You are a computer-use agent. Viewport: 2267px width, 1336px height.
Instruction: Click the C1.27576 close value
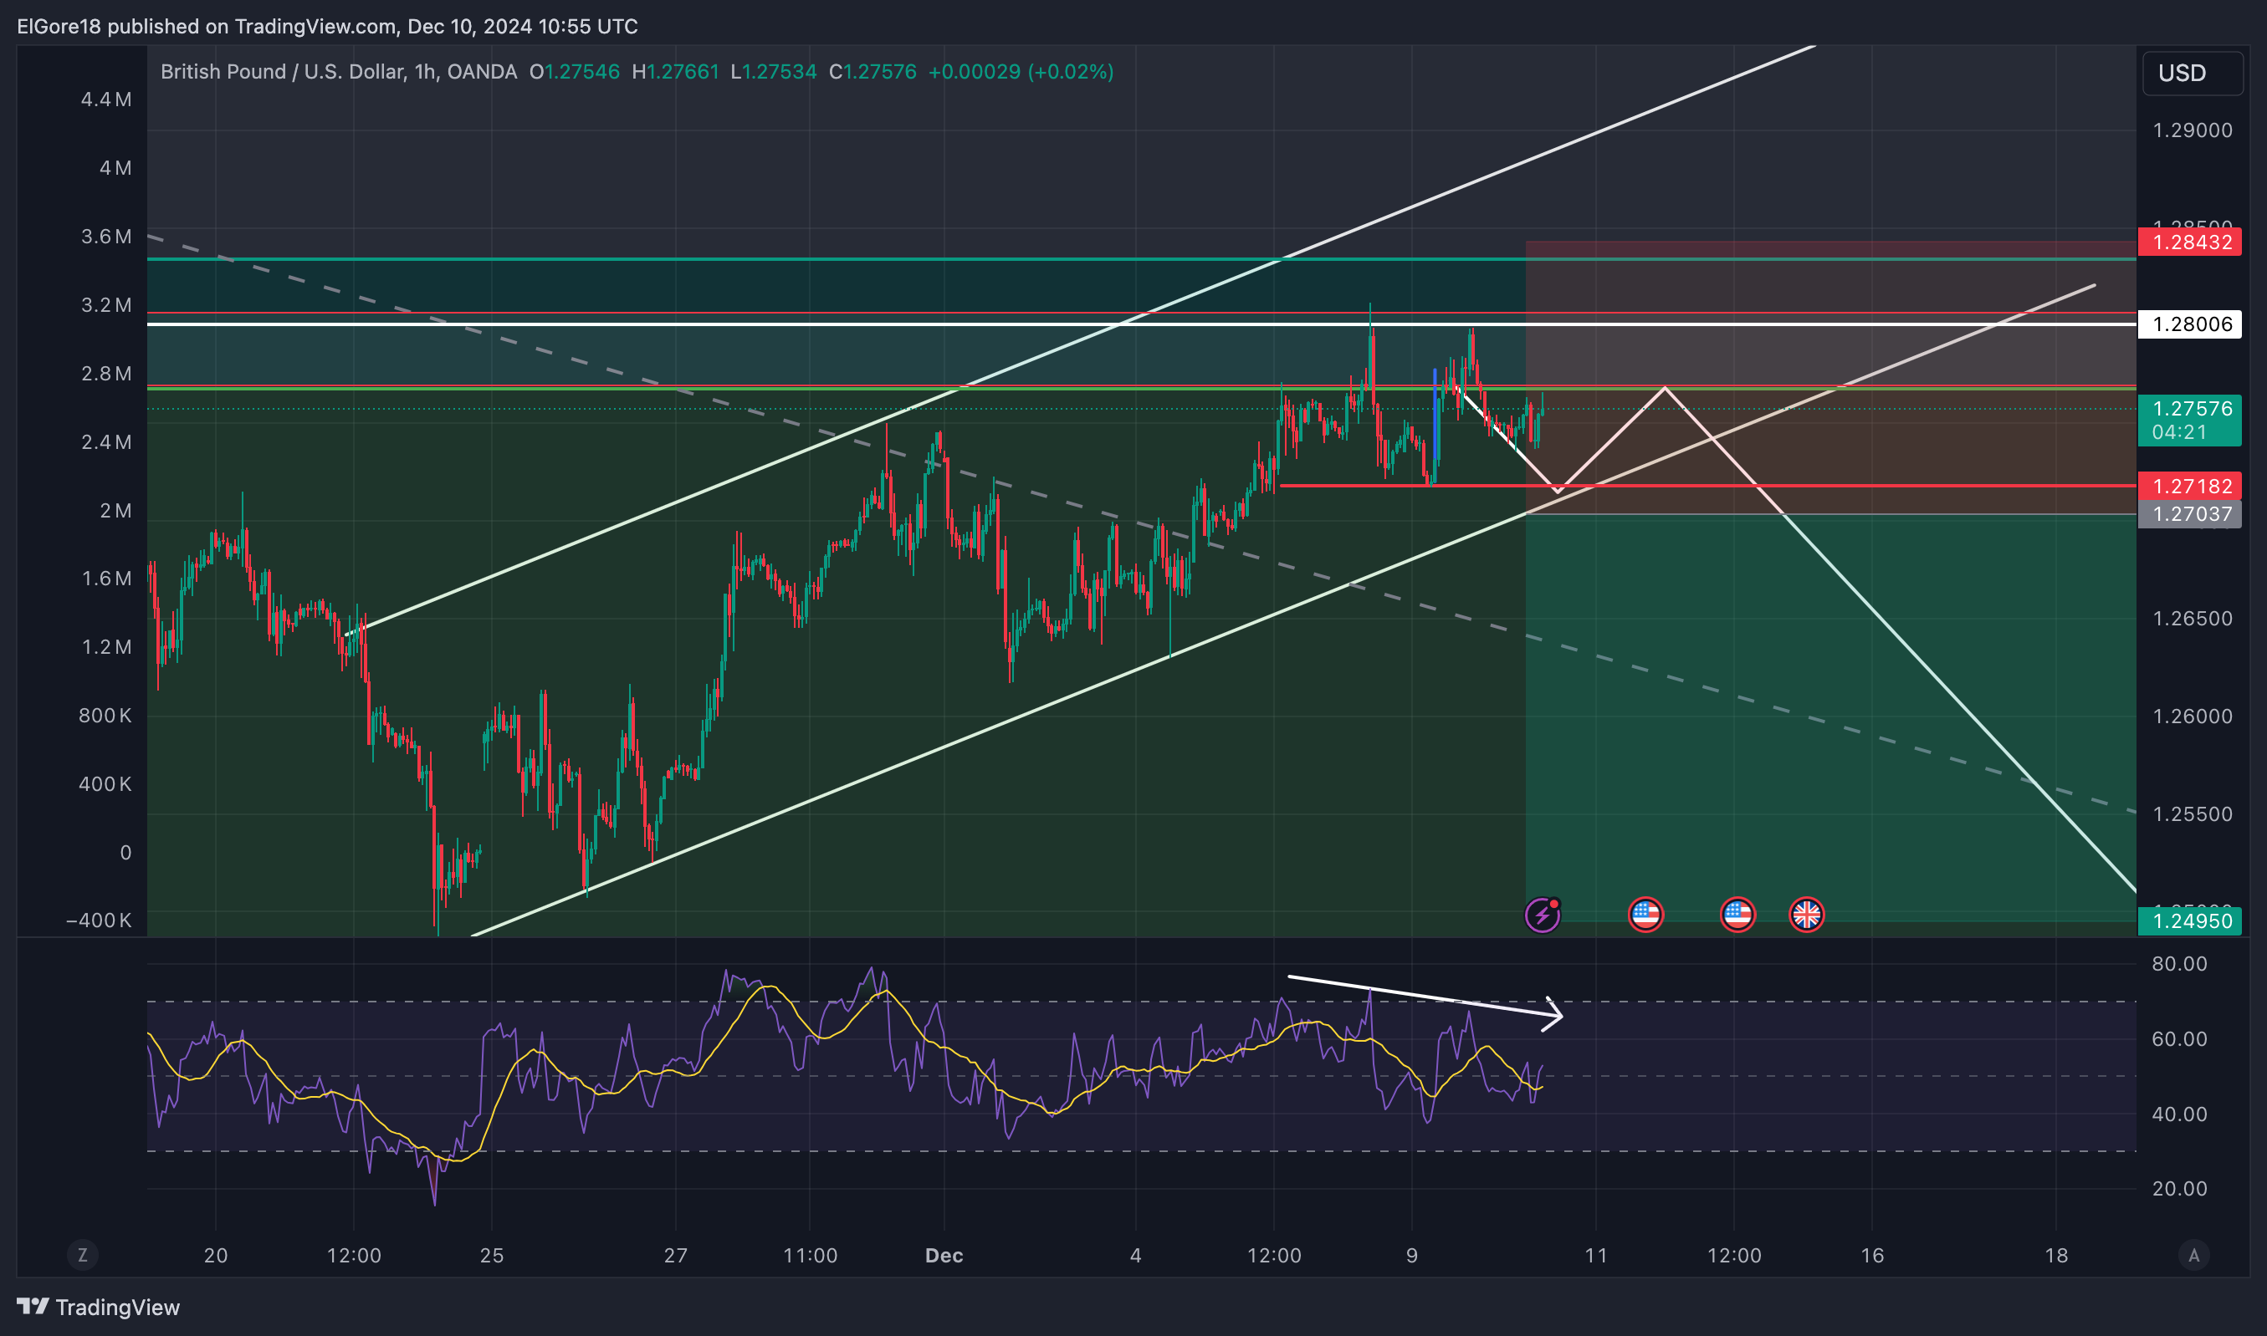[x=873, y=72]
